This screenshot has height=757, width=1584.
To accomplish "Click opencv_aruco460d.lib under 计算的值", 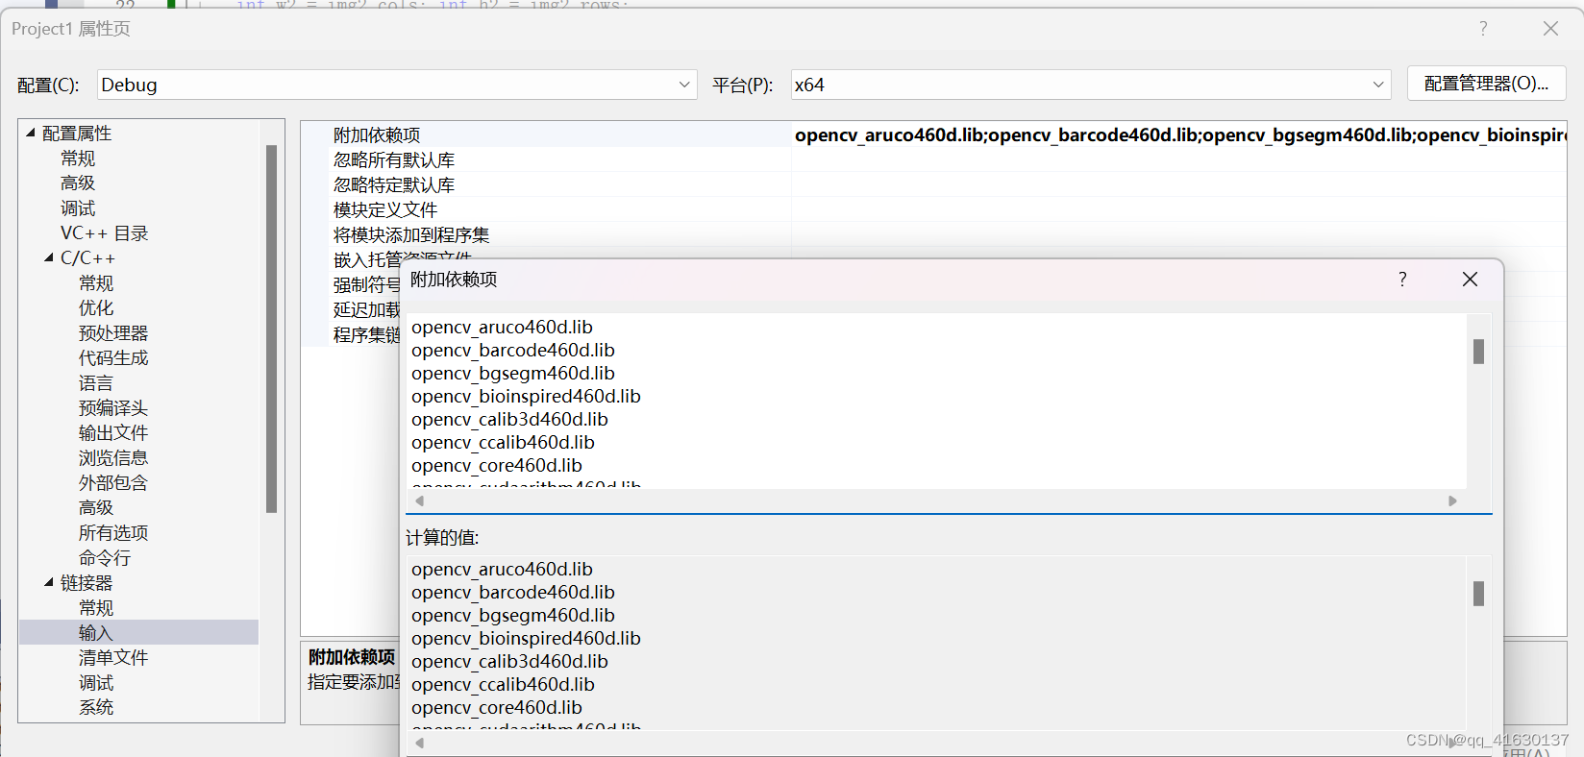I will point(502,570).
